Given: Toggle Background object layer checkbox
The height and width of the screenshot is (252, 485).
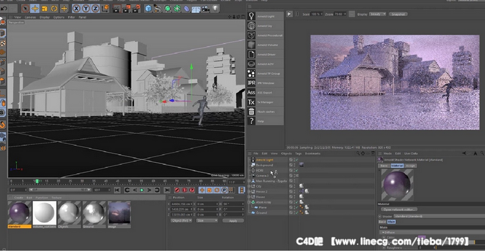Looking at the screenshot, I should [x=291, y=165].
